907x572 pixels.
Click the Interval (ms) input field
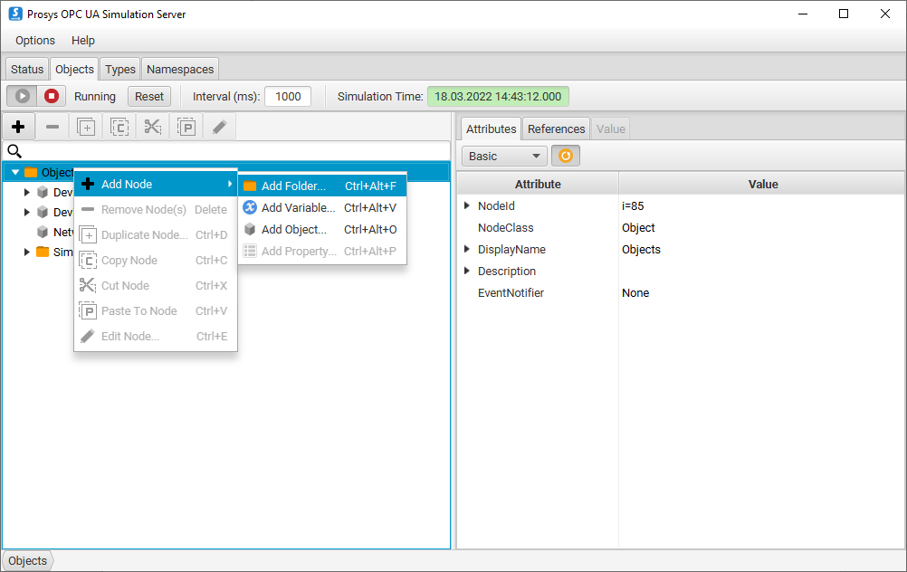tap(288, 97)
